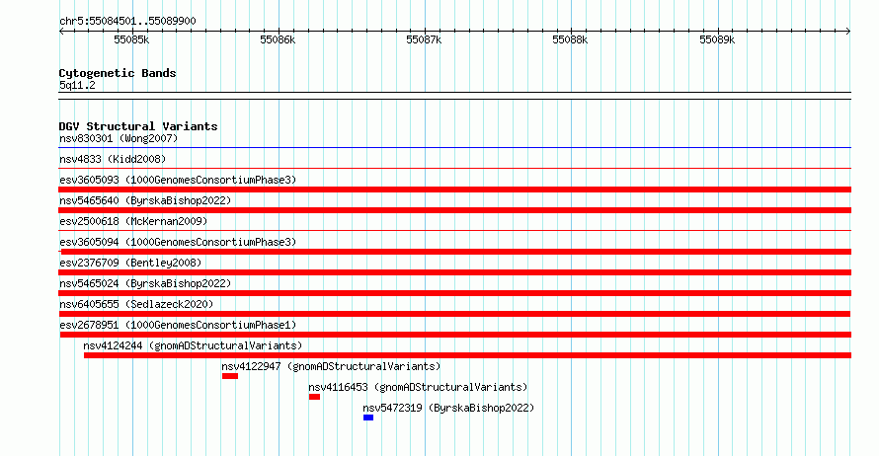Open esv3605093 (1000GenomesConsortiumPhase3) variant

pyautogui.click(x=178, y=180)
